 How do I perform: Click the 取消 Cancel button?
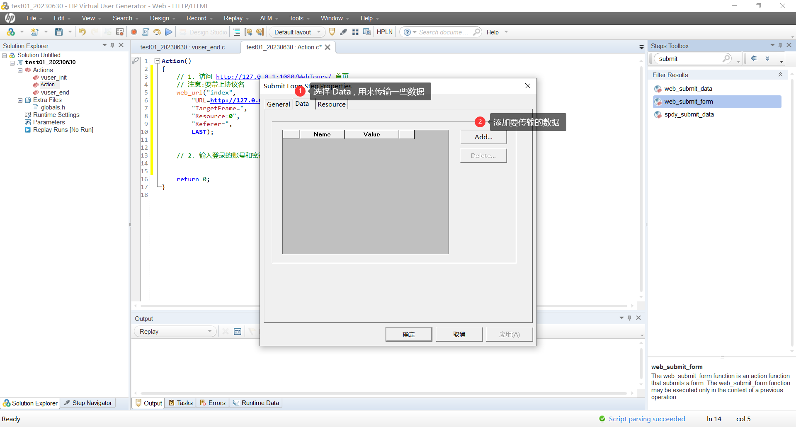[x=459, y=334]
